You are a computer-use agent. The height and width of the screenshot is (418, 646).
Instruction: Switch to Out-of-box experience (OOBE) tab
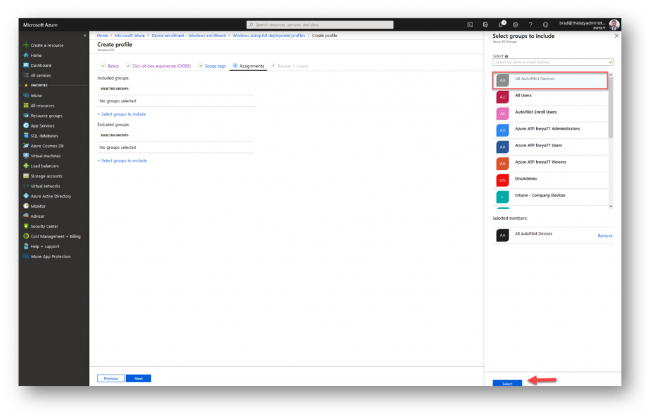[158, 66]
